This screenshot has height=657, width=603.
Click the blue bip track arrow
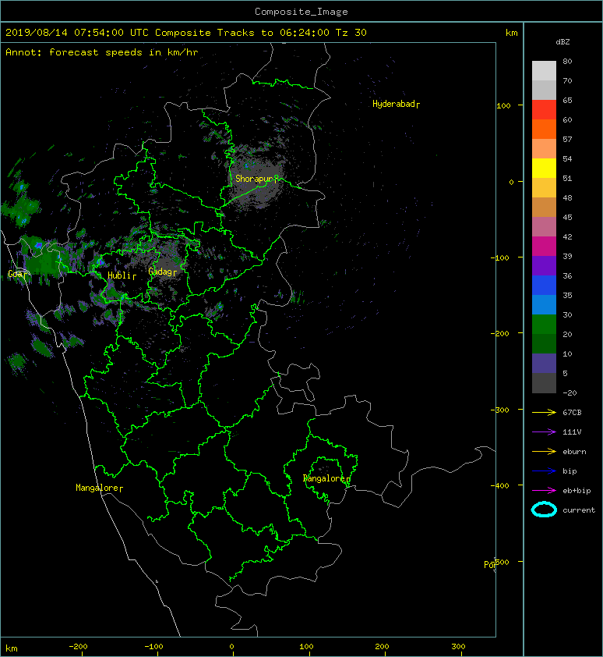544,471
